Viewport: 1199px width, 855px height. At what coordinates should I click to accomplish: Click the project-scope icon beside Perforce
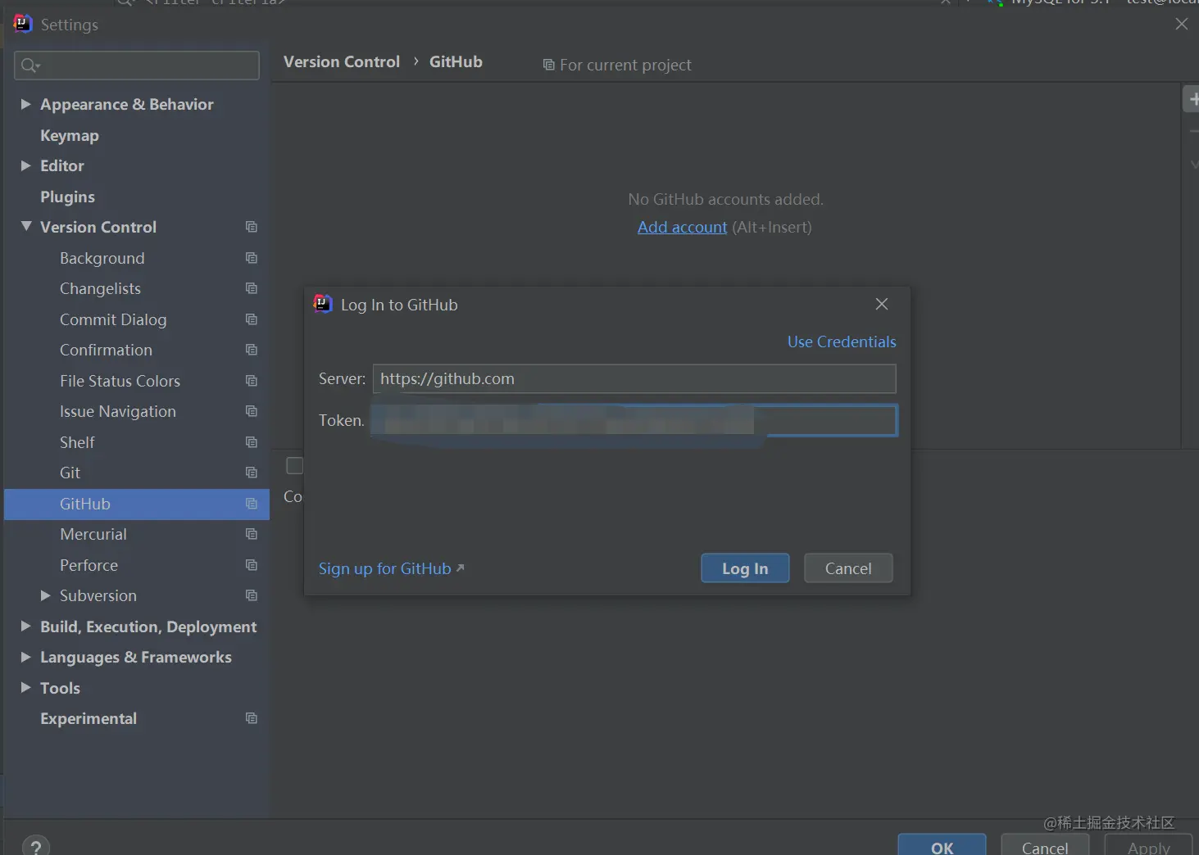[252, 565]
